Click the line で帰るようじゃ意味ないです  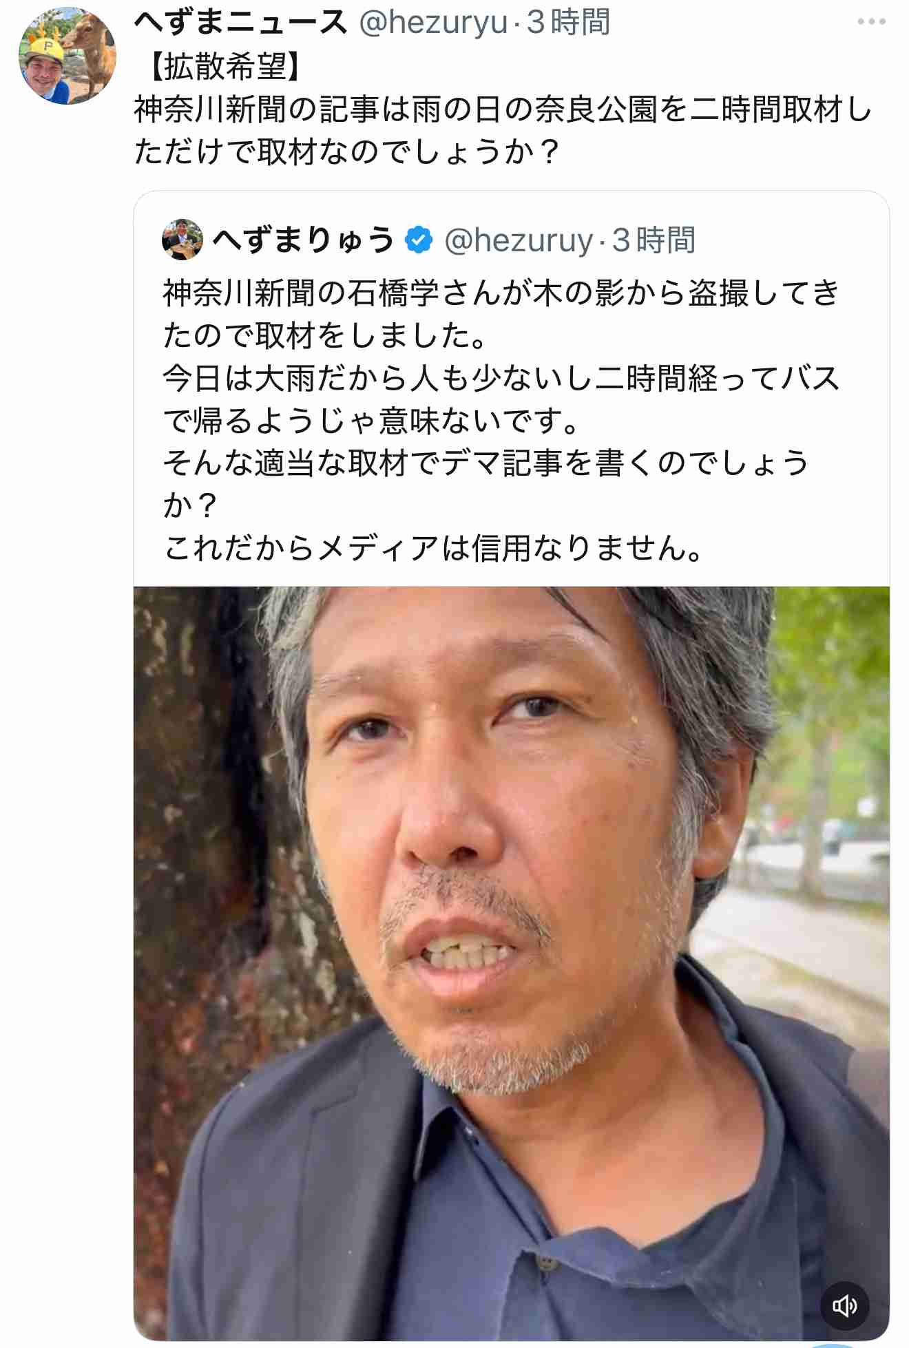(372, 421)
